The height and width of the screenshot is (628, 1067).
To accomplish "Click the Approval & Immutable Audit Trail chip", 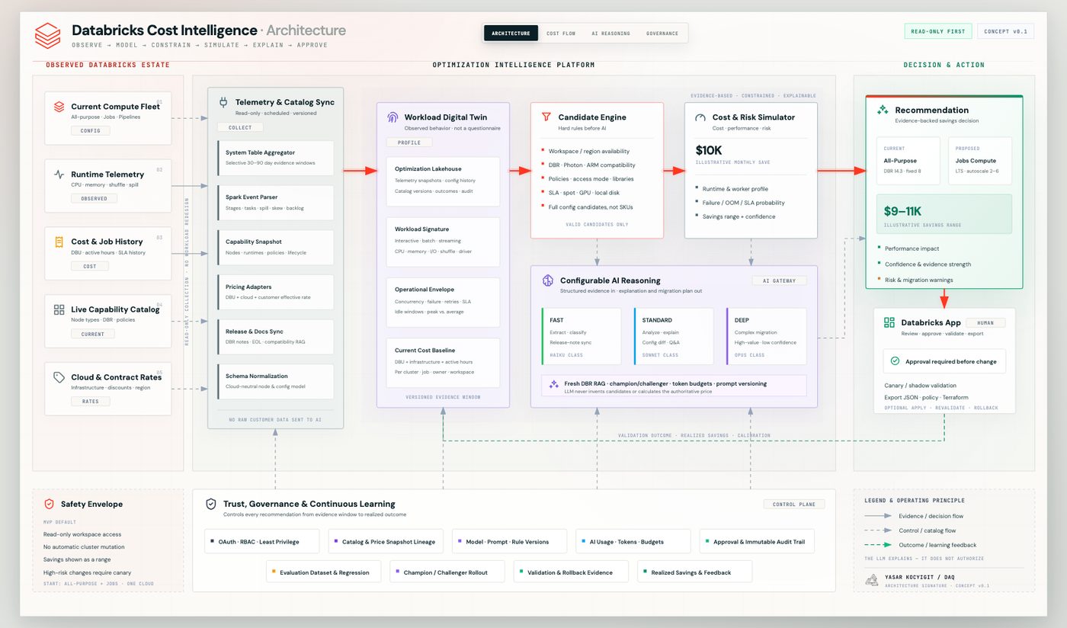I will pyautogui.click(x=757, y=541).
